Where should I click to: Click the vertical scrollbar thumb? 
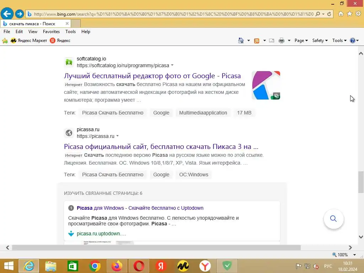tap(361, 182)
